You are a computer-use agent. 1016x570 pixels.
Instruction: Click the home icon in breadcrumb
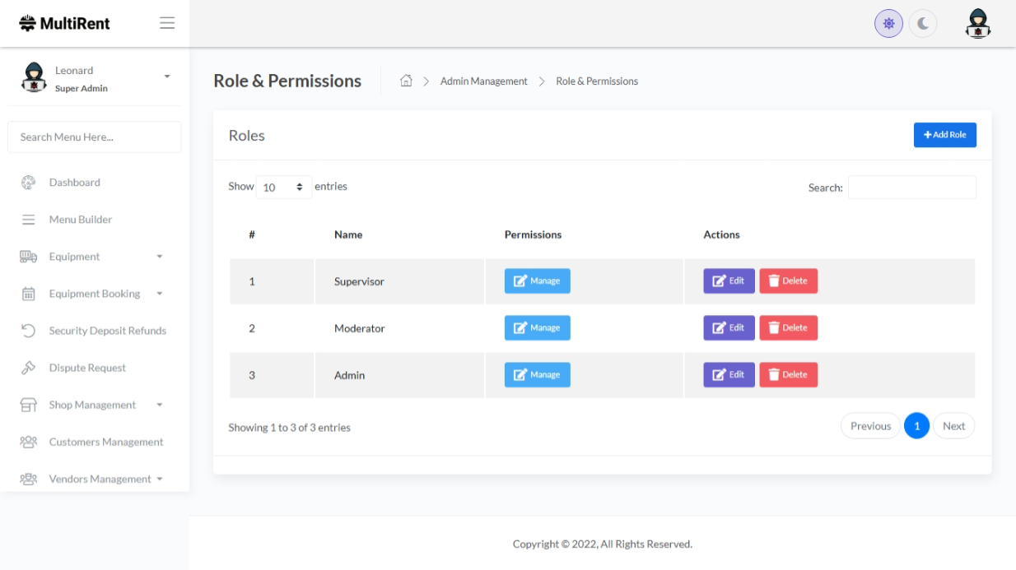[406, 81]
